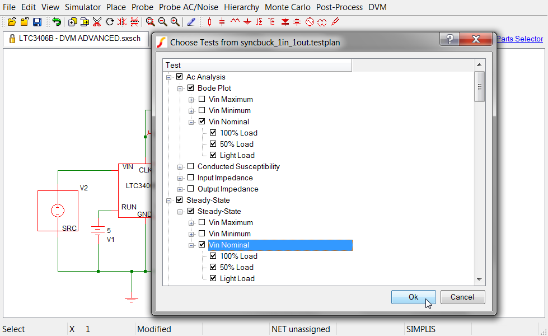Click the test list vertical scrollbar thumb
Image resolution: width=548 pixels, height=336 pixels.
click(x=479, y=87)
